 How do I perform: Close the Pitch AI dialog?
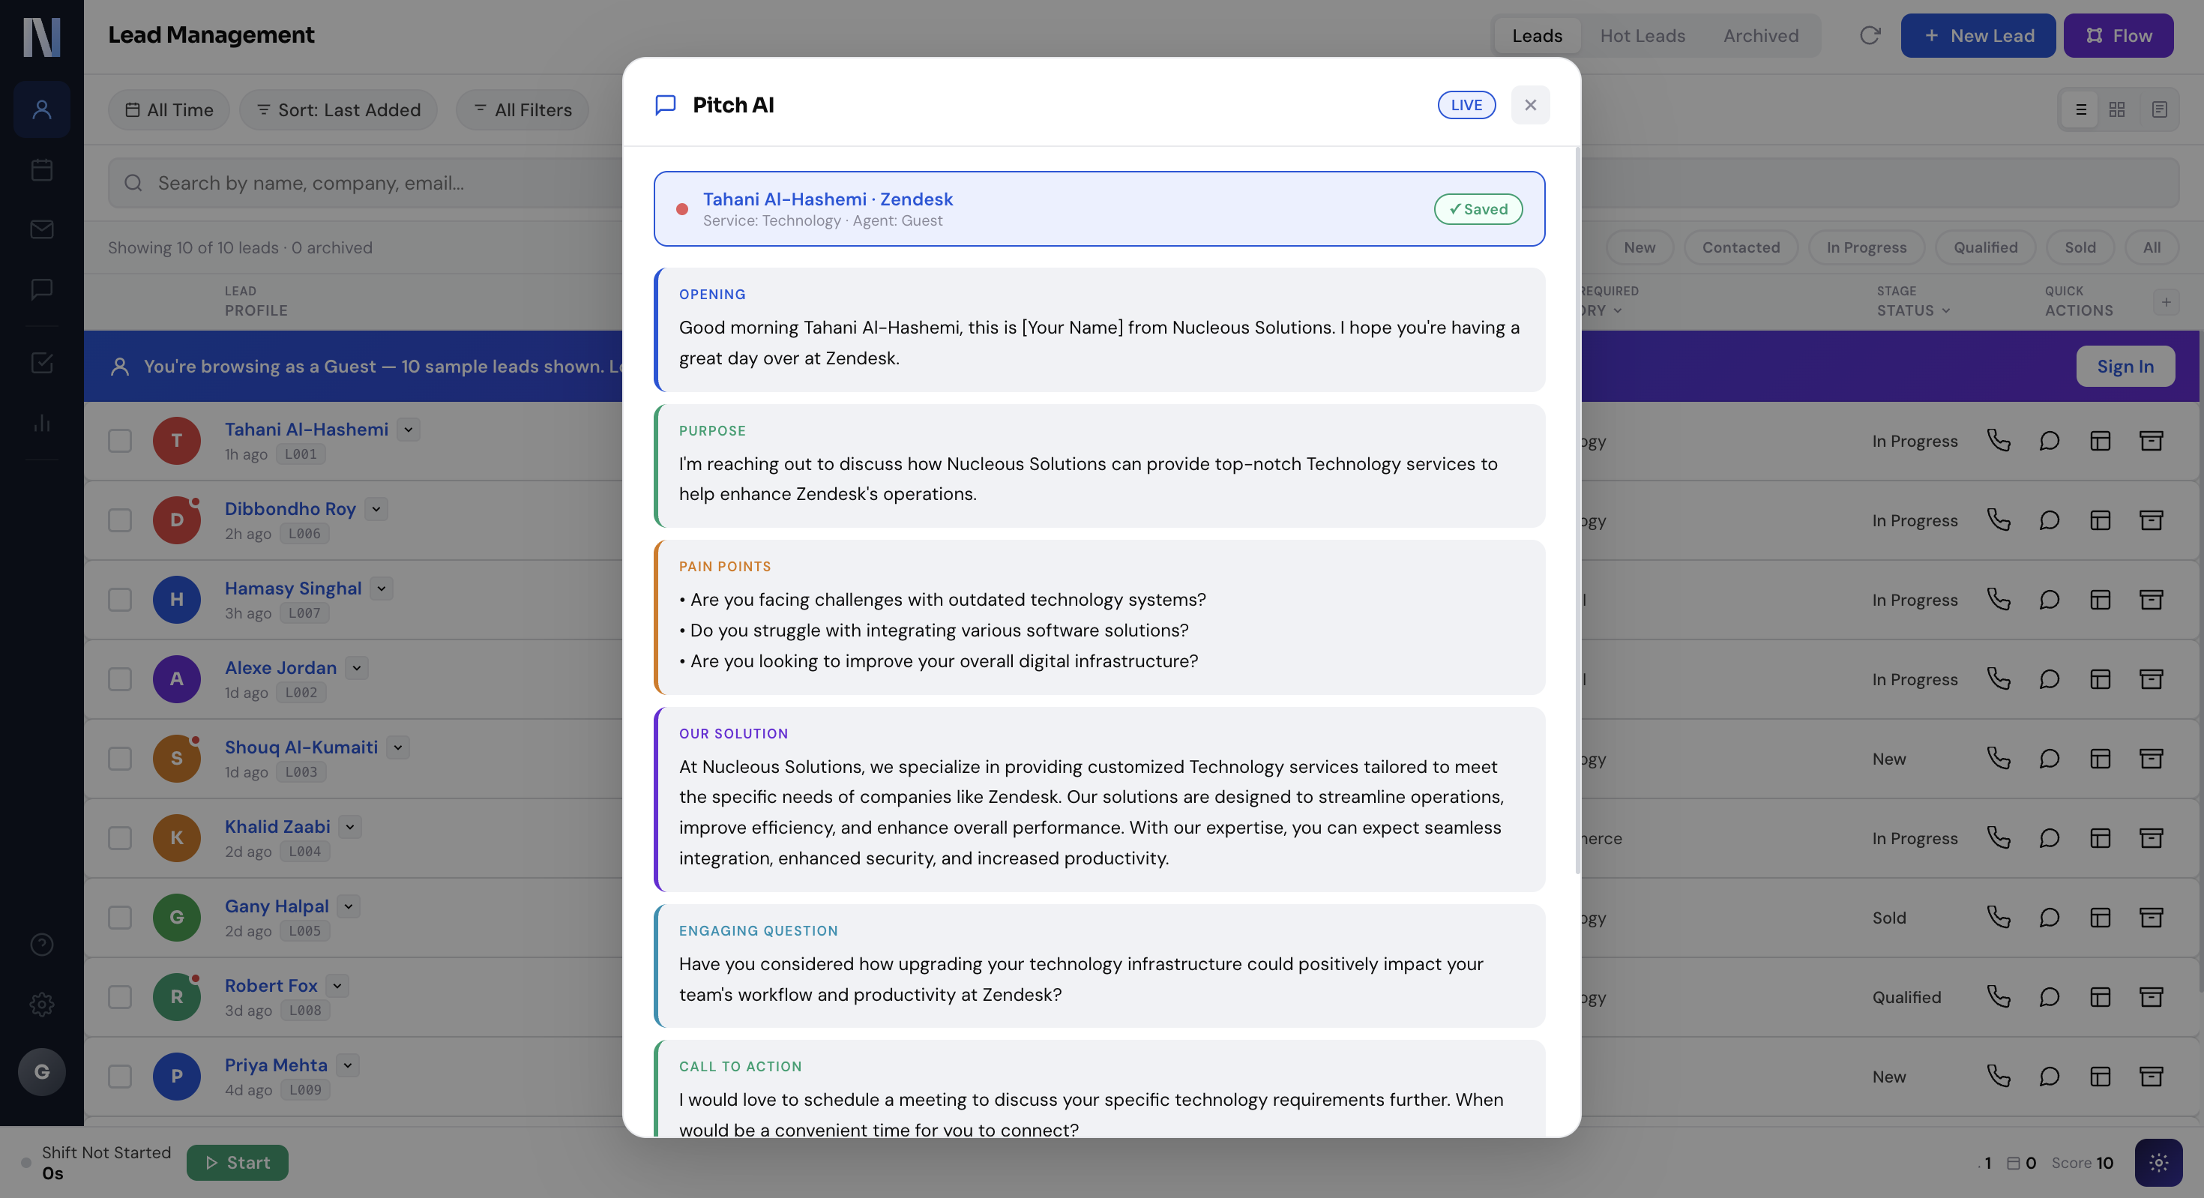point(1530,105)
